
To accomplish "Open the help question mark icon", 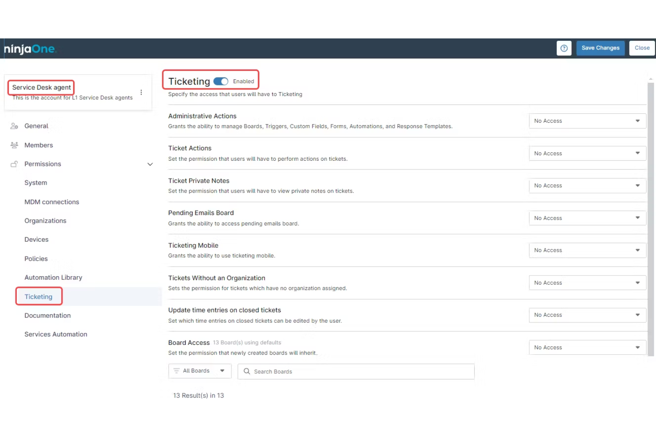I will [x=564, y=48].
